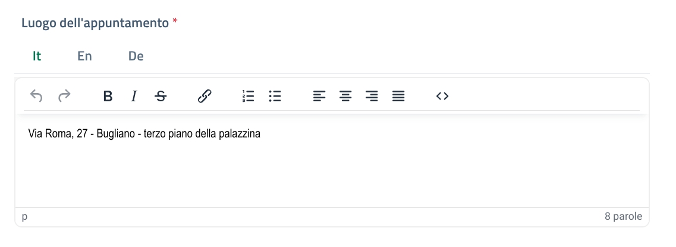Image resolution: width=676 pixels, height=247 pixels.
Task: Undo the last edit
Action: point(36,96)
